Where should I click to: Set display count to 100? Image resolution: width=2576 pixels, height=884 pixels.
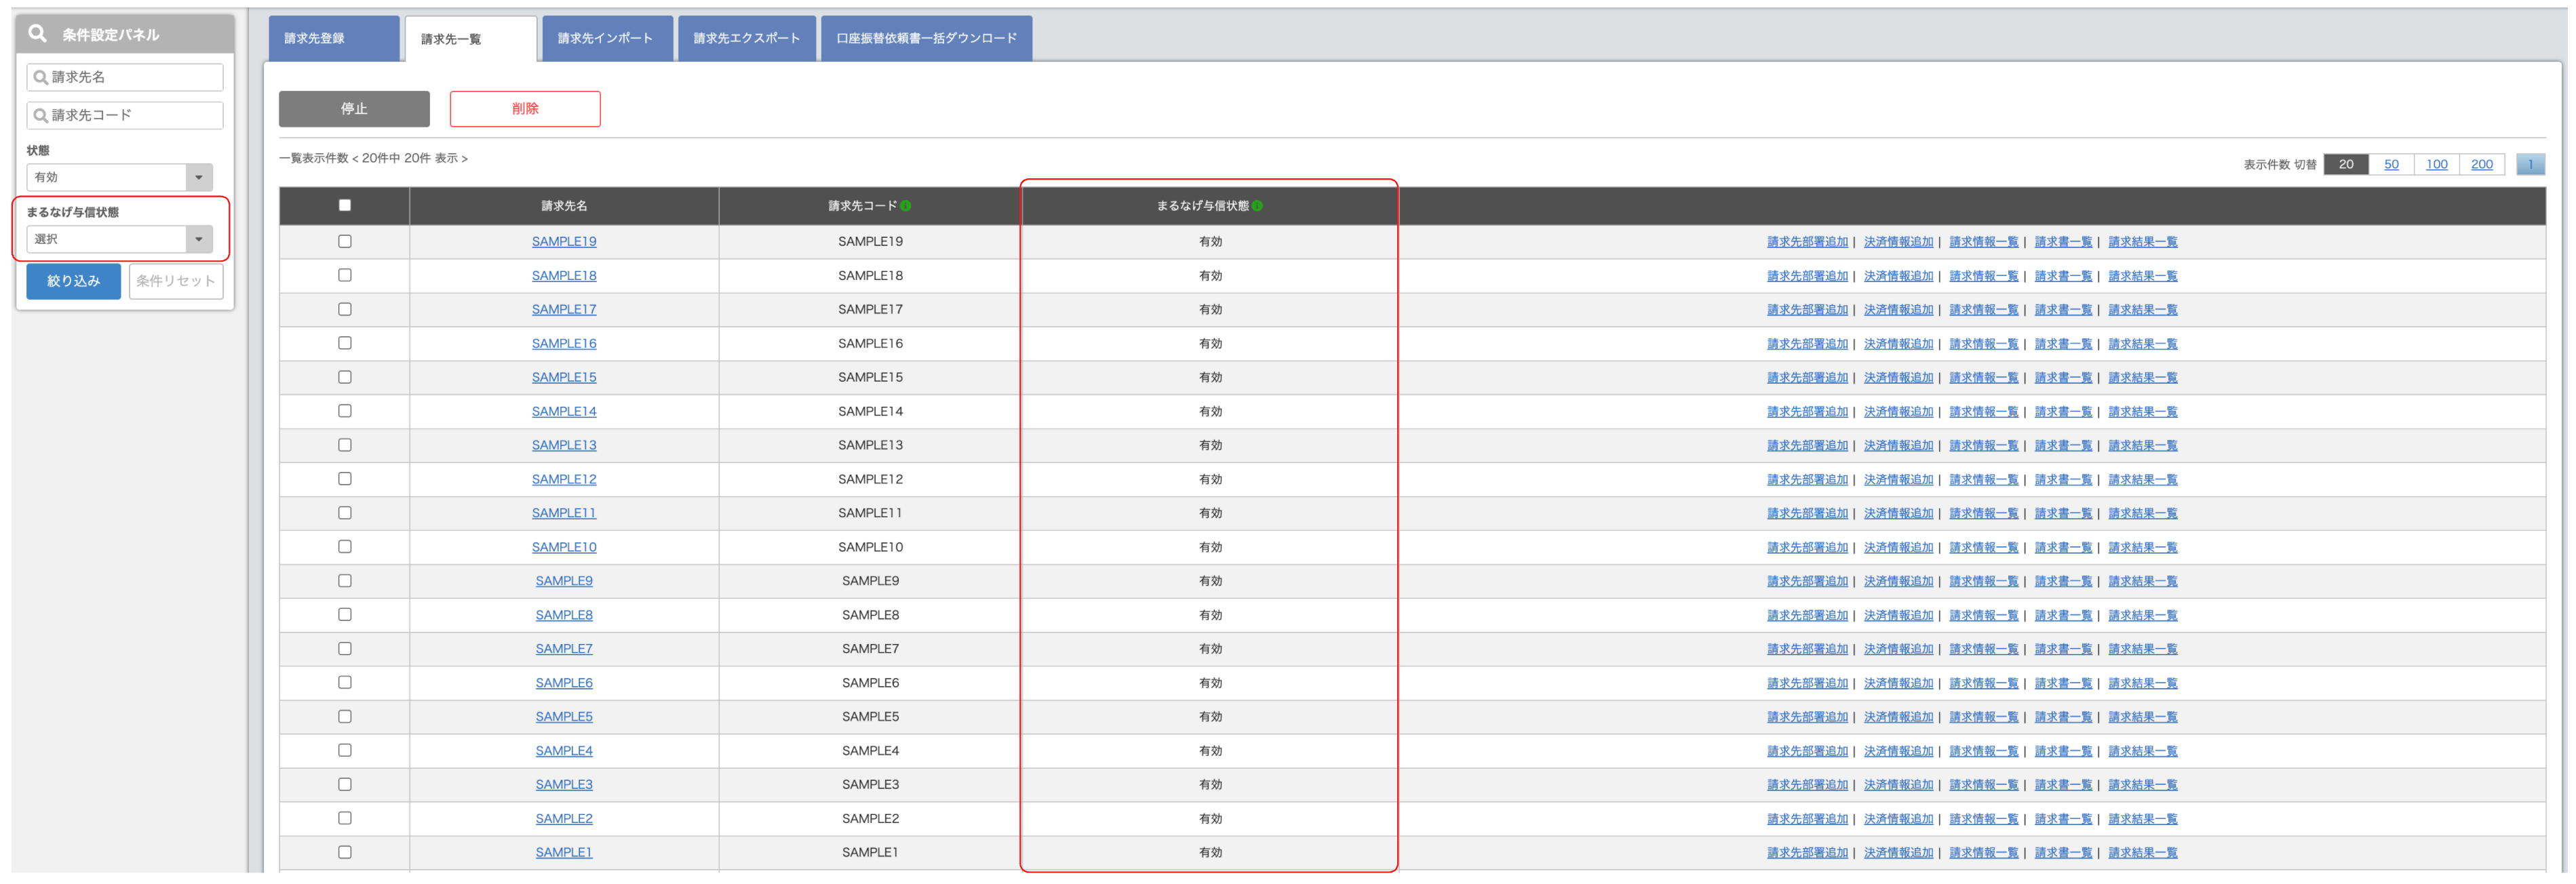pyautogui.click(x=2436, y=164)
